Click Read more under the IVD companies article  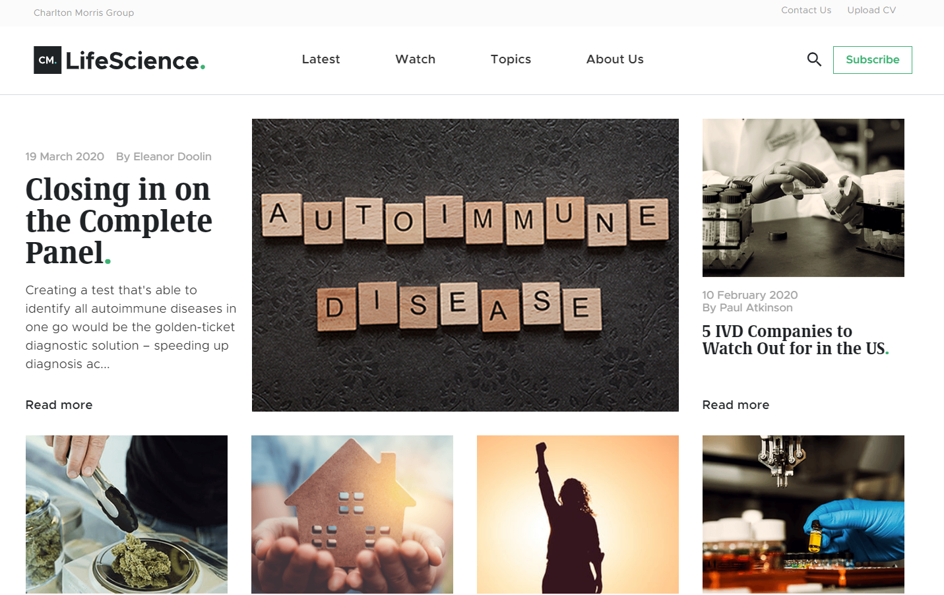(736, 405)
